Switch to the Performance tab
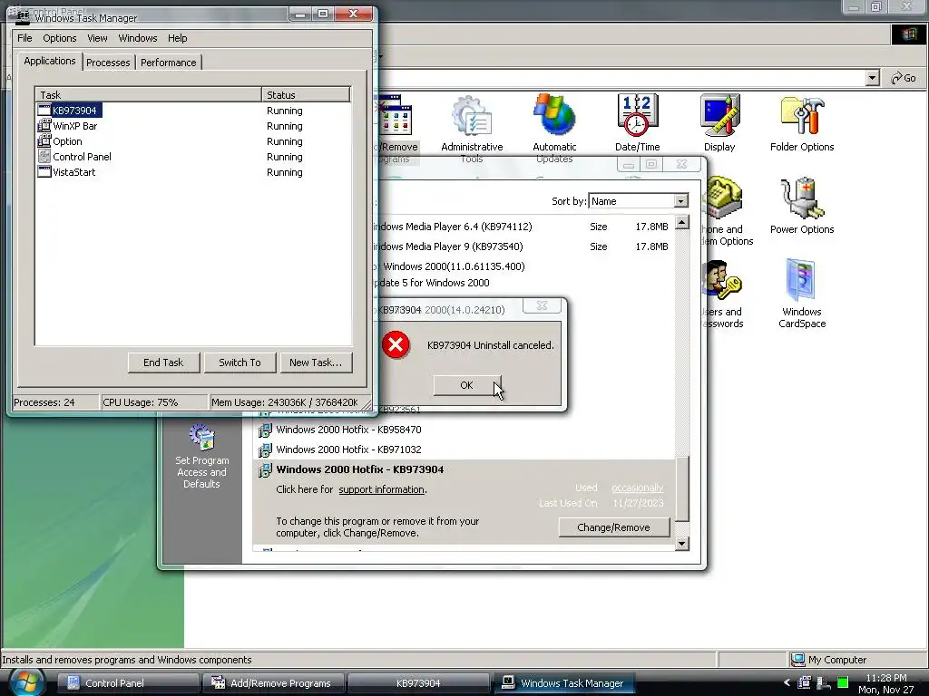This screenshot has width=929, height=696. (168, 63)
